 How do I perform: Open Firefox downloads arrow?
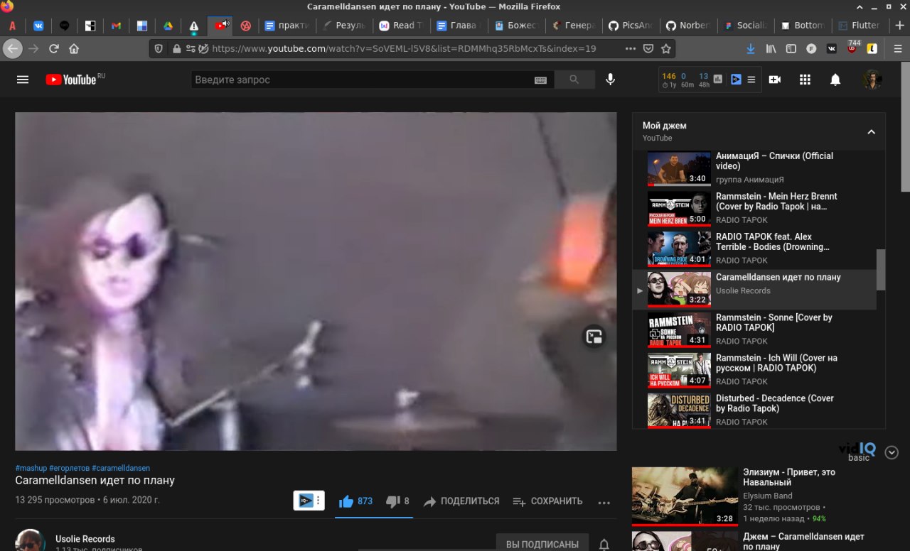tap(751, 49)
